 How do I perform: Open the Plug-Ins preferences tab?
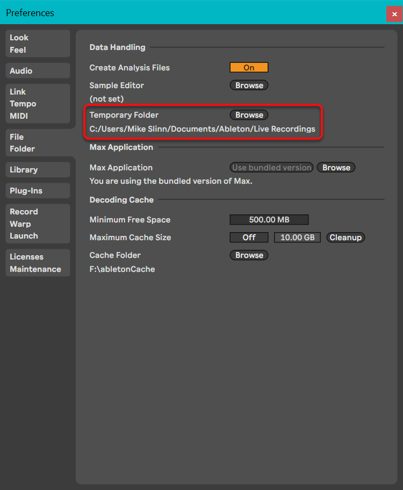38,191
